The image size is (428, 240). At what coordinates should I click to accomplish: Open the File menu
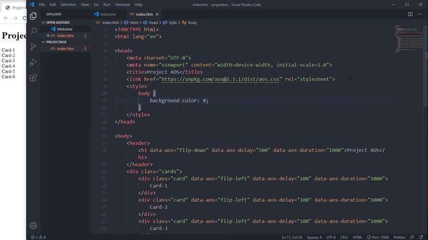pyautogui.click(x=41, y=5)
